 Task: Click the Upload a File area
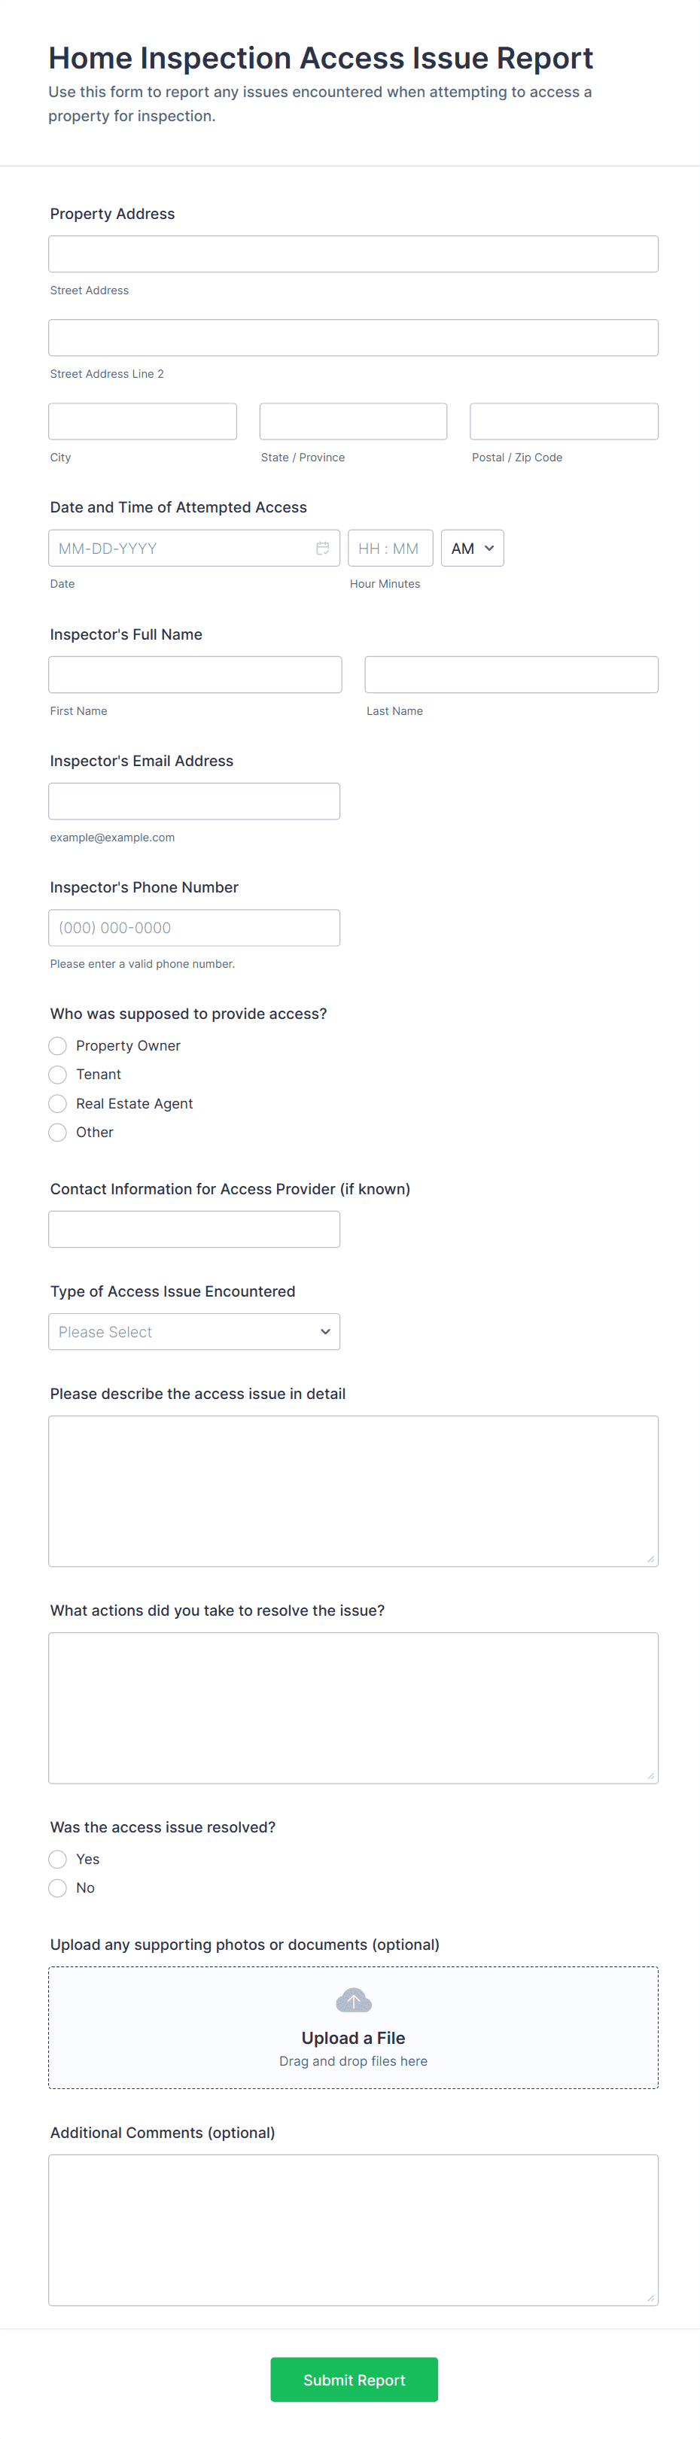(353, 2038)
